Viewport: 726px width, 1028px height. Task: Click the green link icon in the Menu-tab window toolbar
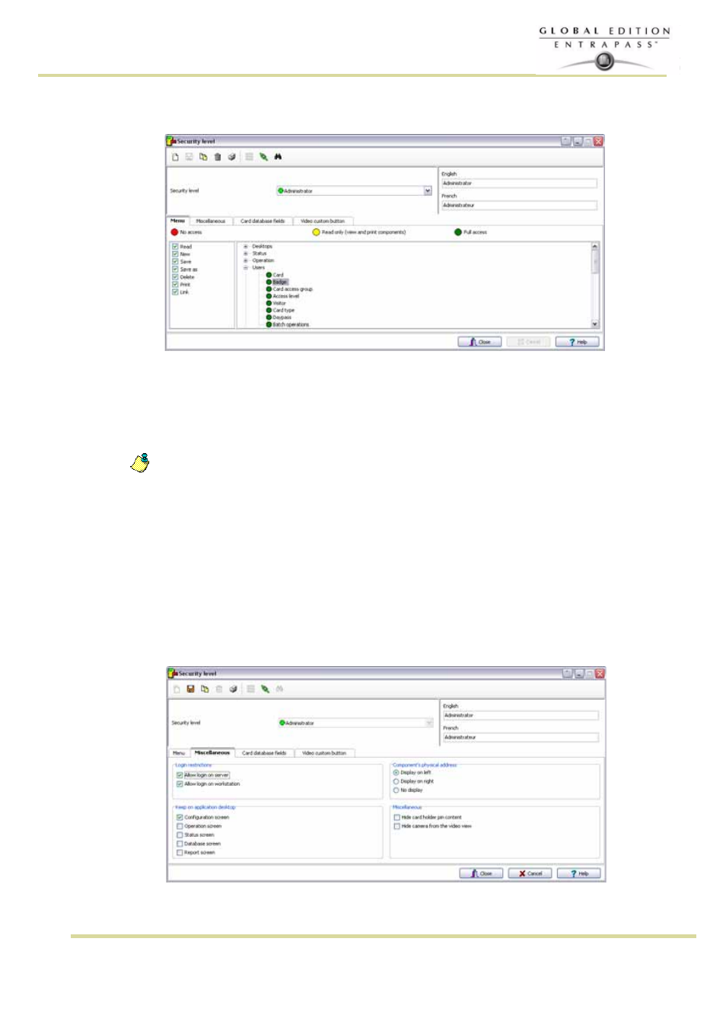[263, 157]
